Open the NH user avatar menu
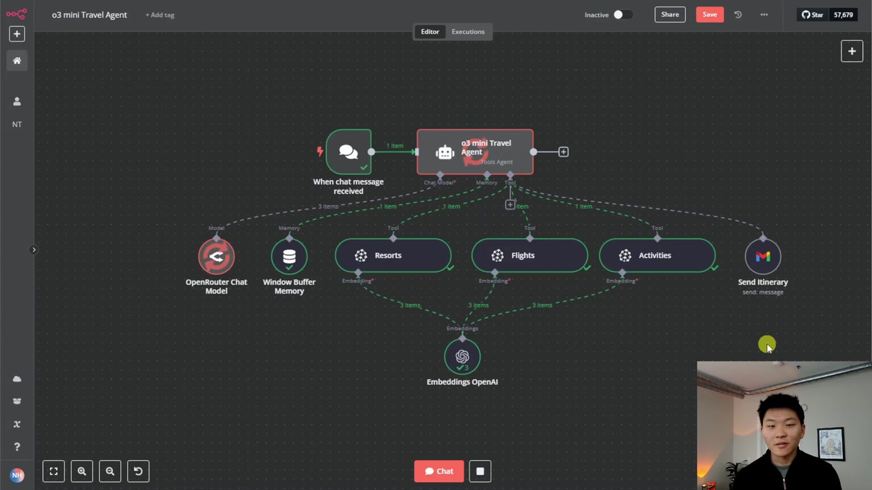Screen dimensions: 872x490 pyautogui.click(x=17, y=475)
